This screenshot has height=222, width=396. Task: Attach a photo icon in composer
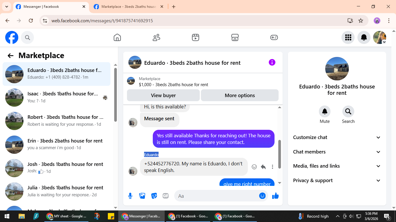click(x=142, y=196)
